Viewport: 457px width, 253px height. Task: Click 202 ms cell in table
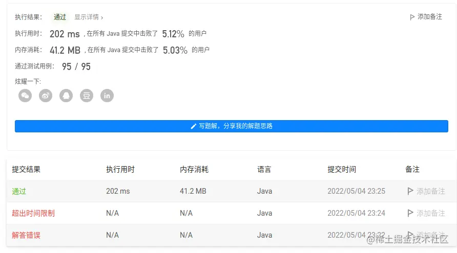[118, 191]
